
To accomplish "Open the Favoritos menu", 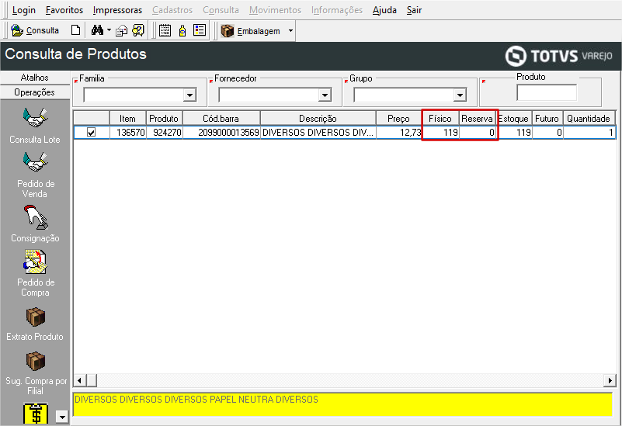I will point(64,10).
